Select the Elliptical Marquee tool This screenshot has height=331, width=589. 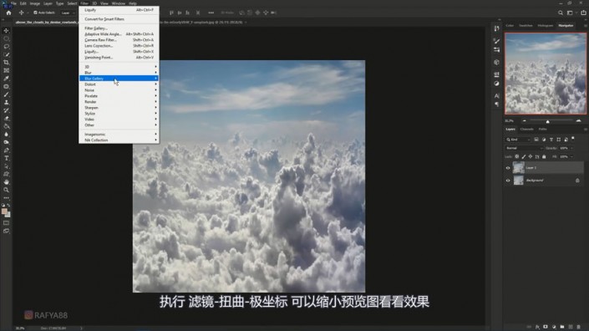pos(6,38)
